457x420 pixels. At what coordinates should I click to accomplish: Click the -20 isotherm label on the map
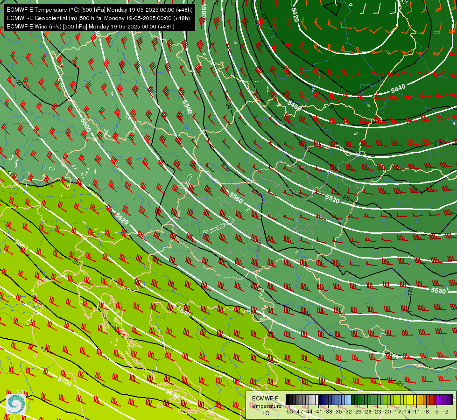tap(75, 261)
